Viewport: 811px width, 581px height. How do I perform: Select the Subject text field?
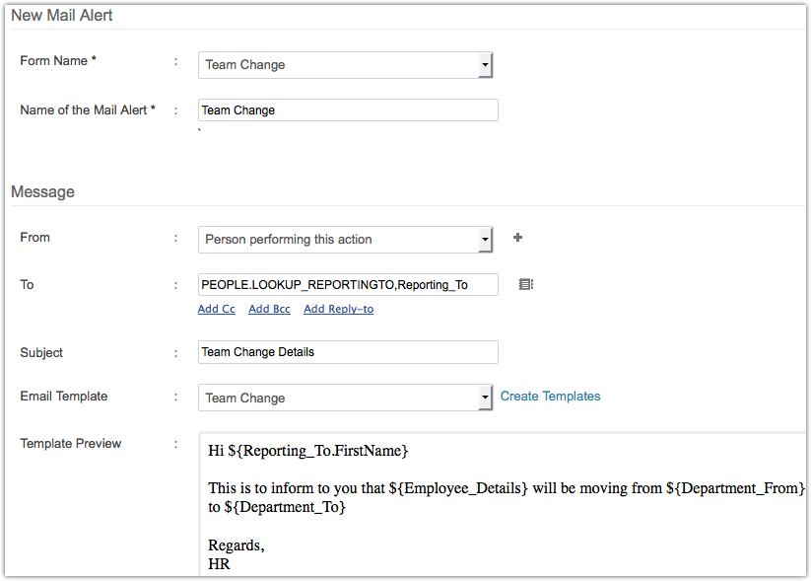click(x=348, y=352)
